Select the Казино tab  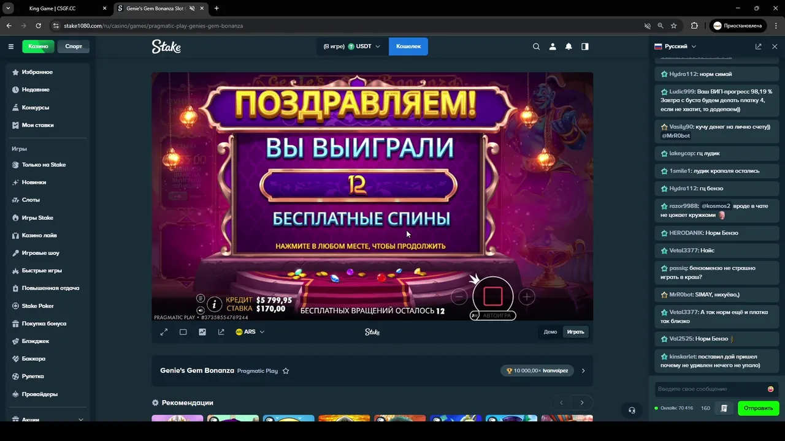[x=38, y=47]
